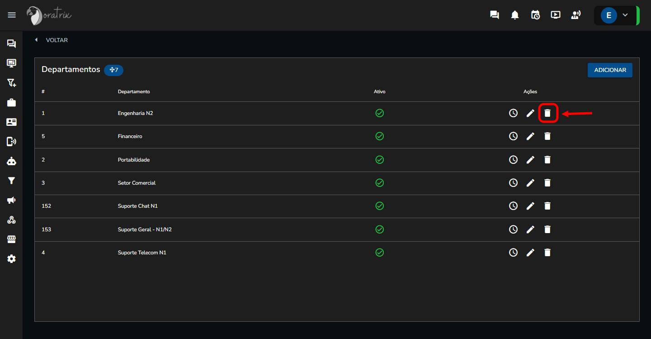Expand the hamburger navigation menu
This screenshot has width=651, height=339.
pyautogui.click(x=12, y=15)
